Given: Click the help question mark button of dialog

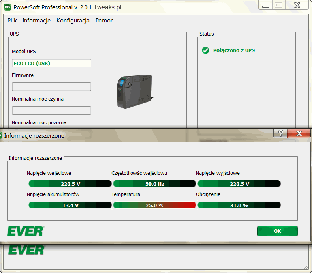Looking at the screenshot, I should coord(280,133).
